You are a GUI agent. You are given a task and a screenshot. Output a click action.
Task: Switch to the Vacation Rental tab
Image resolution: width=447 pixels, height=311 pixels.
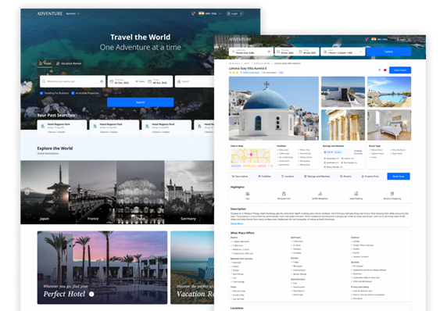coord(69,63)
